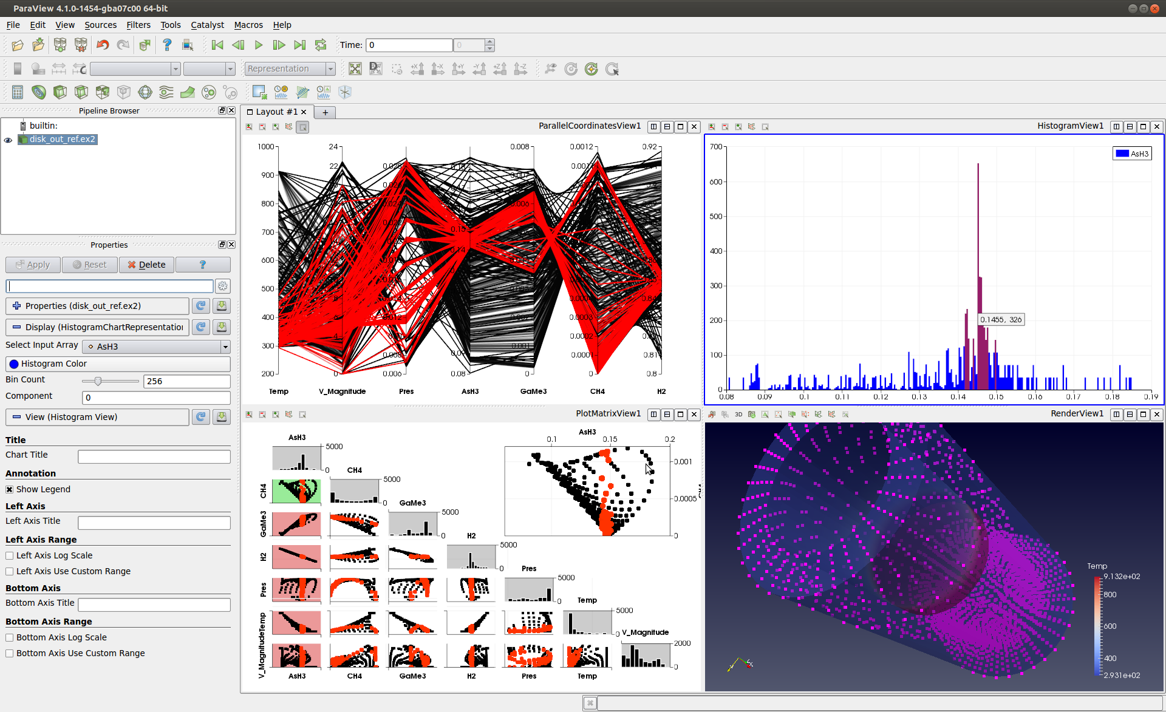Open the Representation combo box
The width and height of the screenshot is (1166, 712).
tap(290, 69)
